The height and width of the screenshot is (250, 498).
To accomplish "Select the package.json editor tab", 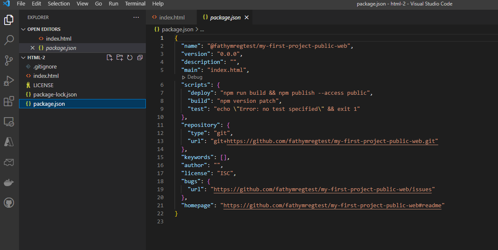I will click(x=225, y=17).
